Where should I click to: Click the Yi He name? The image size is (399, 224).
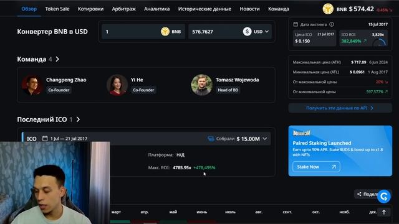pyautogui.click(x=137, y=80)
